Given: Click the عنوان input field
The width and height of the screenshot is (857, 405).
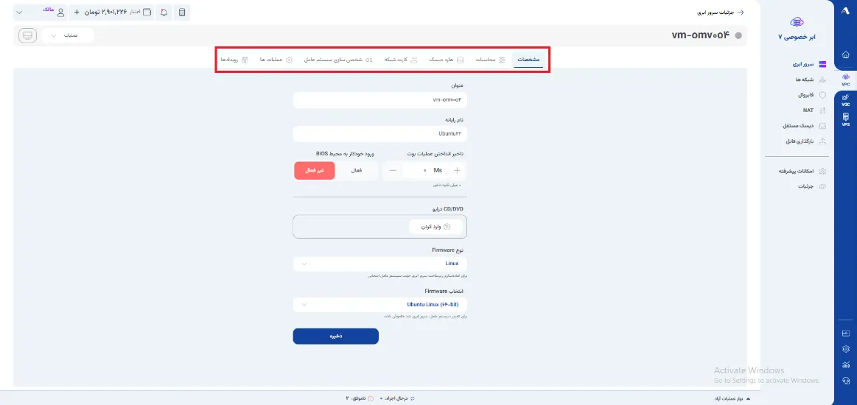Looking at the screenshot, I should coord(379,100).
